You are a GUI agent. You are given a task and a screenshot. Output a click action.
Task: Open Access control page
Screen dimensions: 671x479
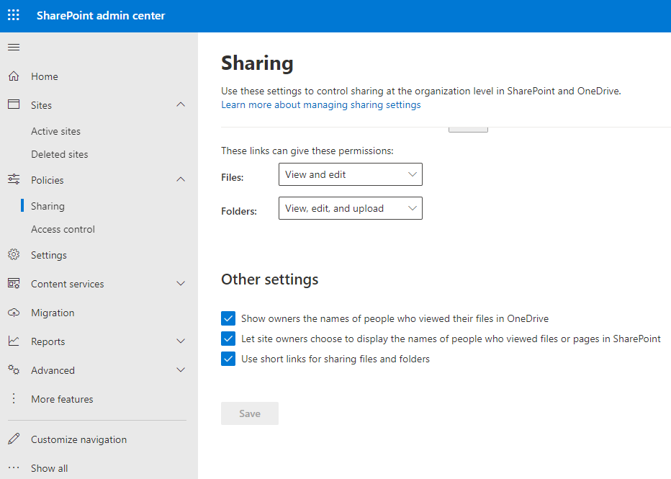[x=63, y=230]
